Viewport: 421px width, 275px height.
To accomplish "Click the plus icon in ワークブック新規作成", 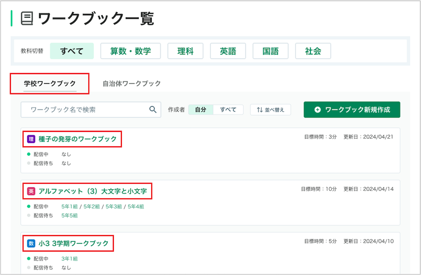I will tap(317, 110).
